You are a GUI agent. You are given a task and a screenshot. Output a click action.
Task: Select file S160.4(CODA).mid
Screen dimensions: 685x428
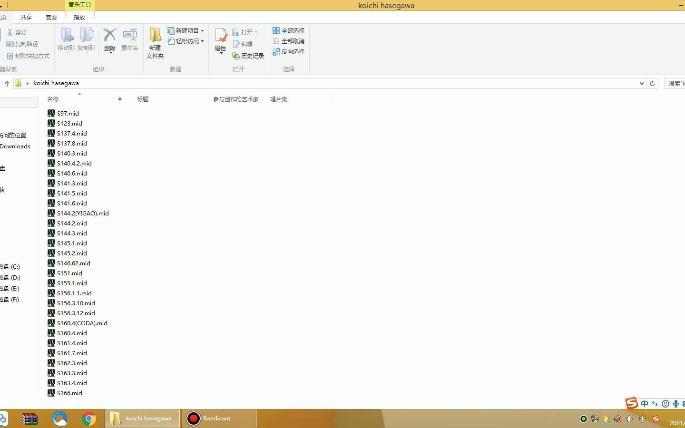coord(78,323)
